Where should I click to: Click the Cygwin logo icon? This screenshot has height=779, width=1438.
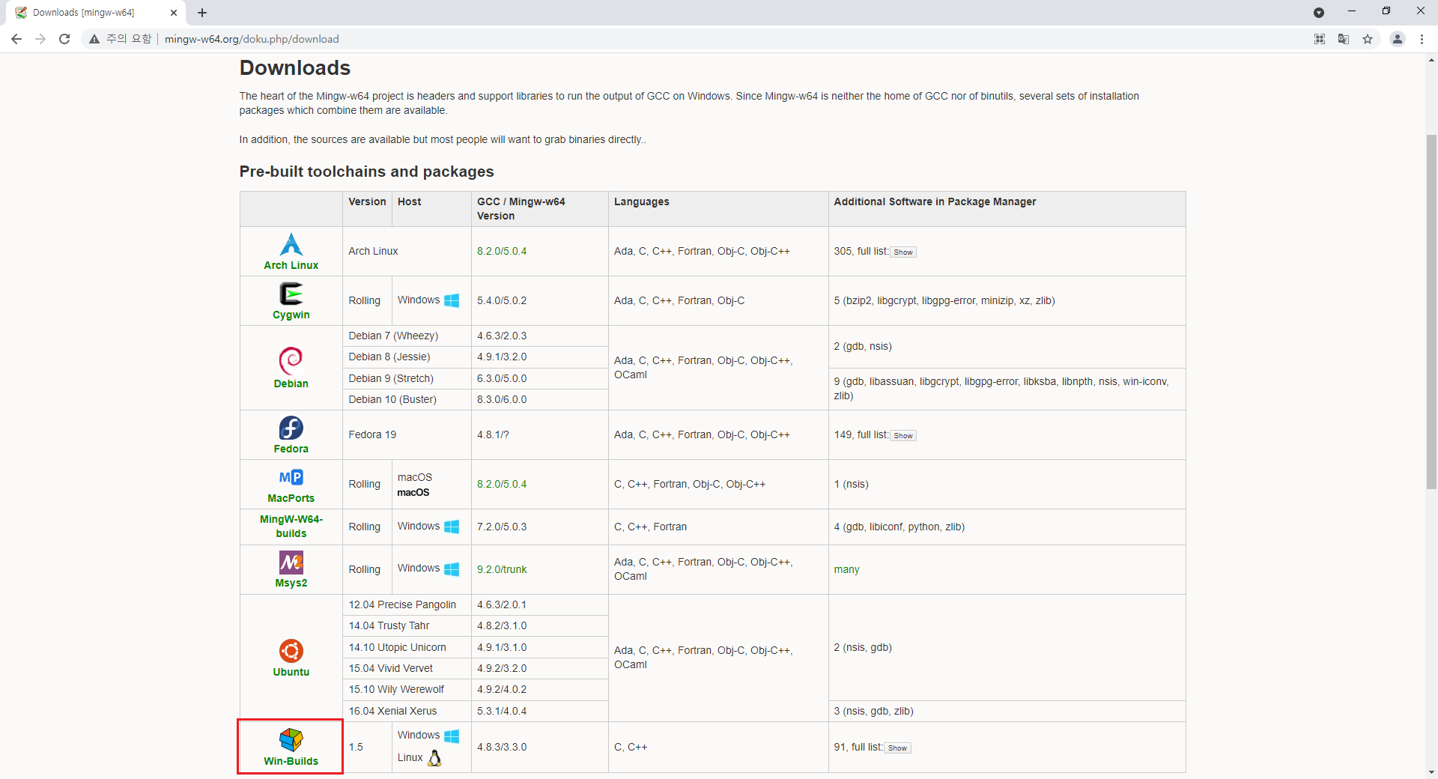point(291,294)
